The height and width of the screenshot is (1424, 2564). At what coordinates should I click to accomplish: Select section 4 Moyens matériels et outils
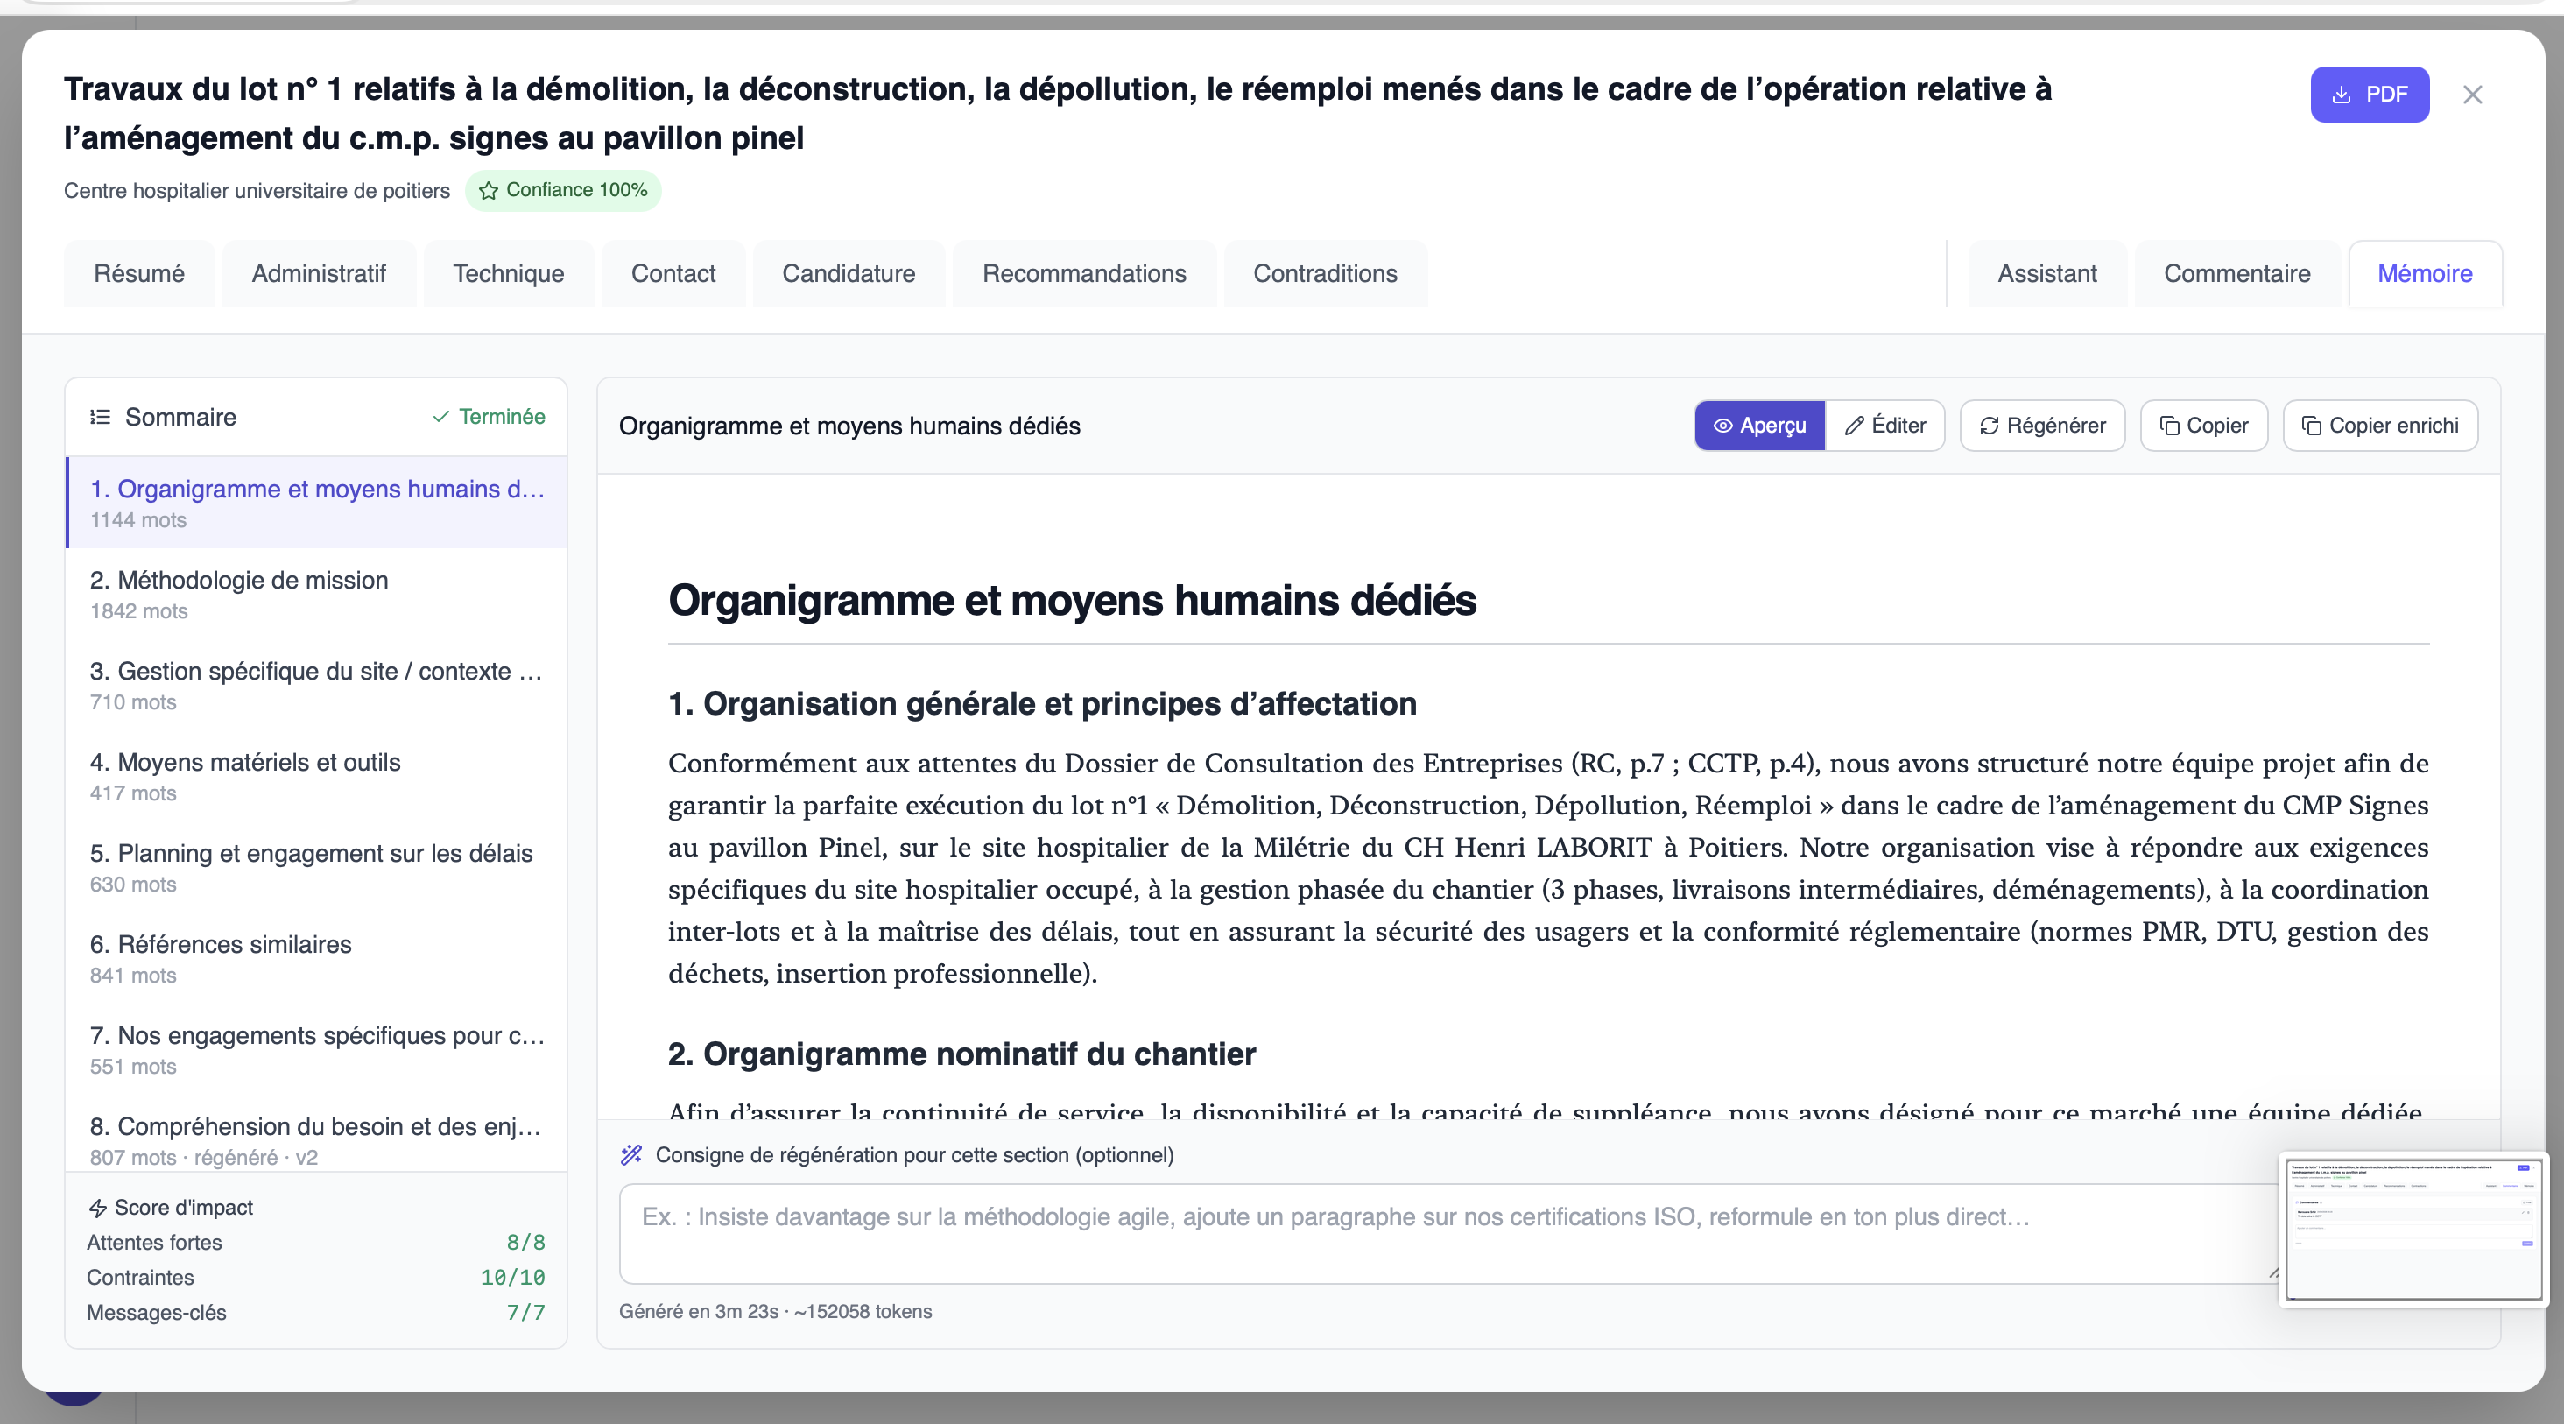316,776
